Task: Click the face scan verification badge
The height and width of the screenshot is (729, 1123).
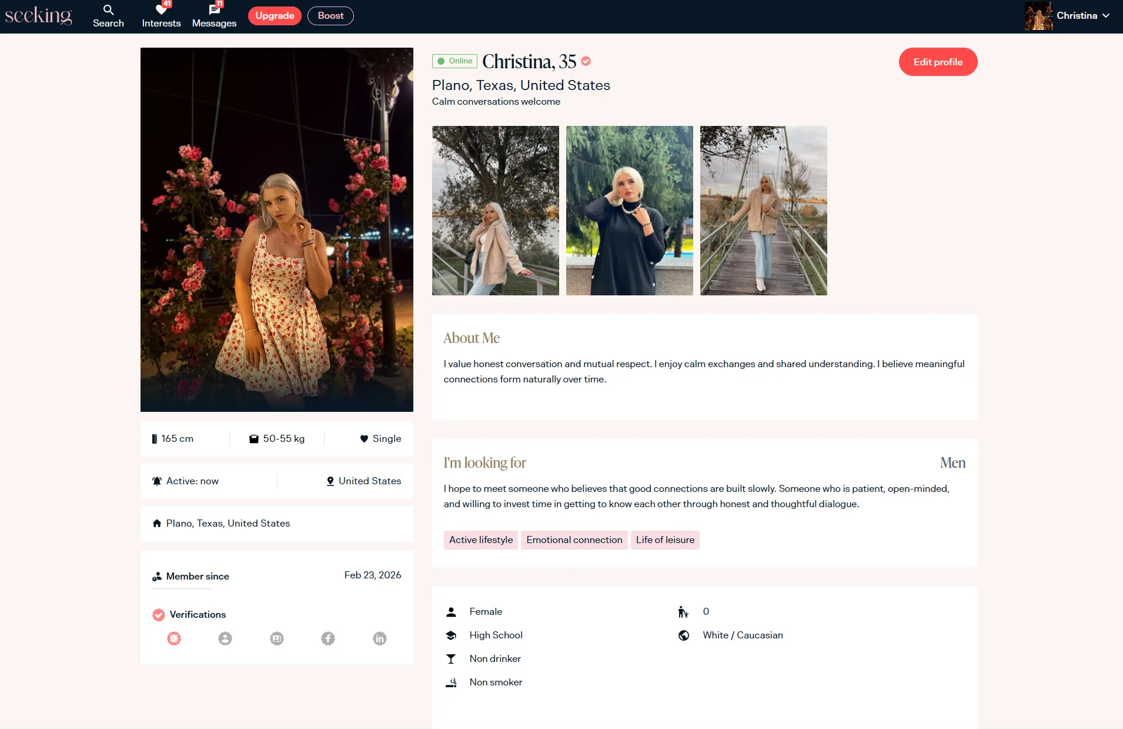Action: pos(174,638)
